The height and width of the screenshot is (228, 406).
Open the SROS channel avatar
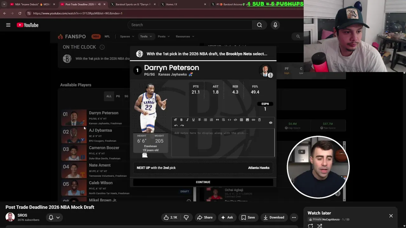[x=10, y=217]
